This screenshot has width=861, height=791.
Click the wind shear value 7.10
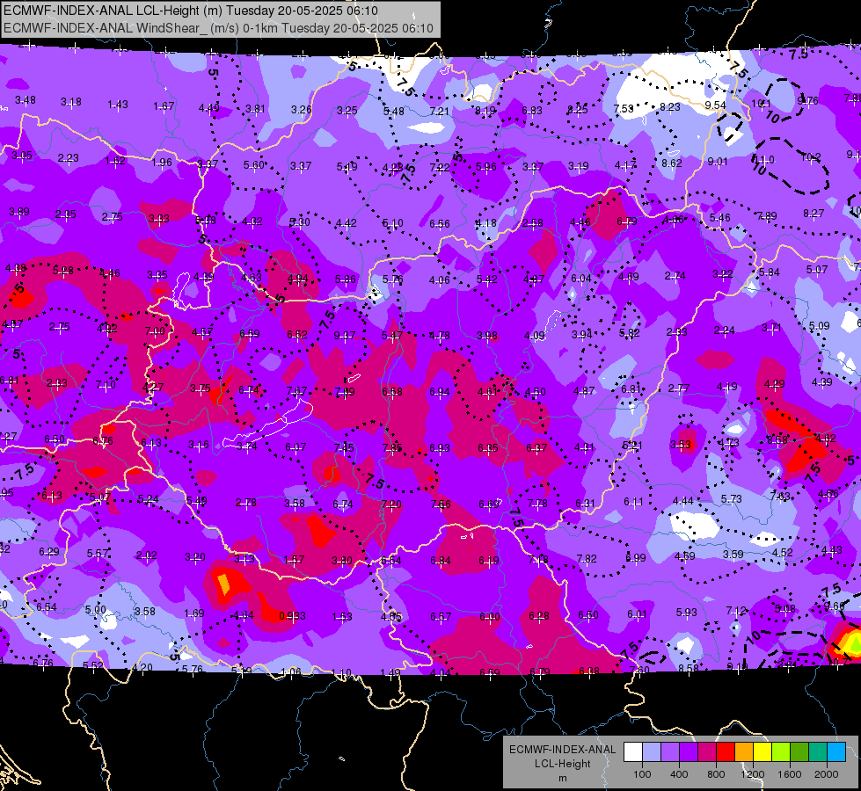106,385
